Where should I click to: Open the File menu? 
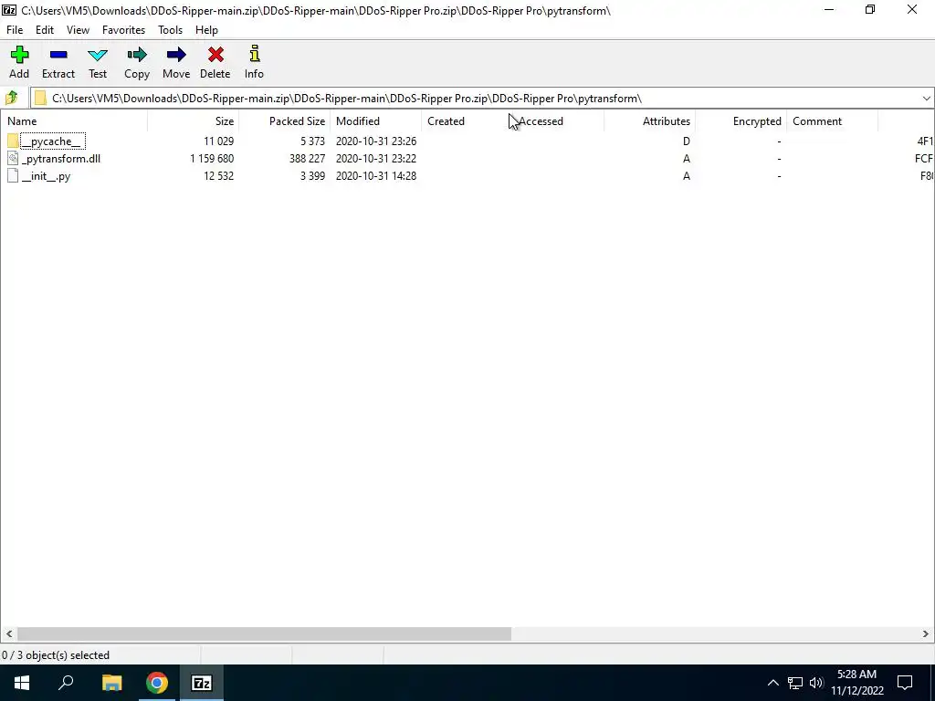pos(15,30)
